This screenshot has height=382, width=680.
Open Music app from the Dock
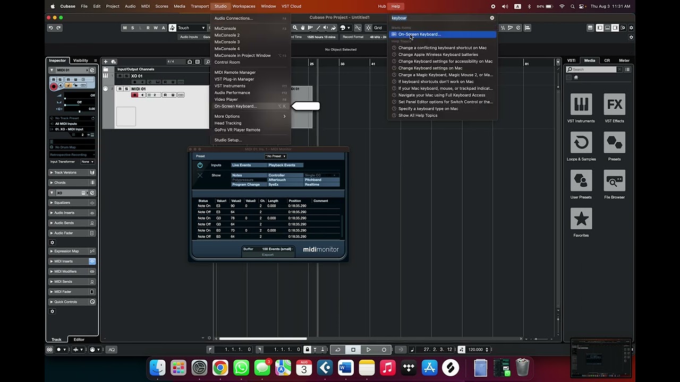click(387, 367)
